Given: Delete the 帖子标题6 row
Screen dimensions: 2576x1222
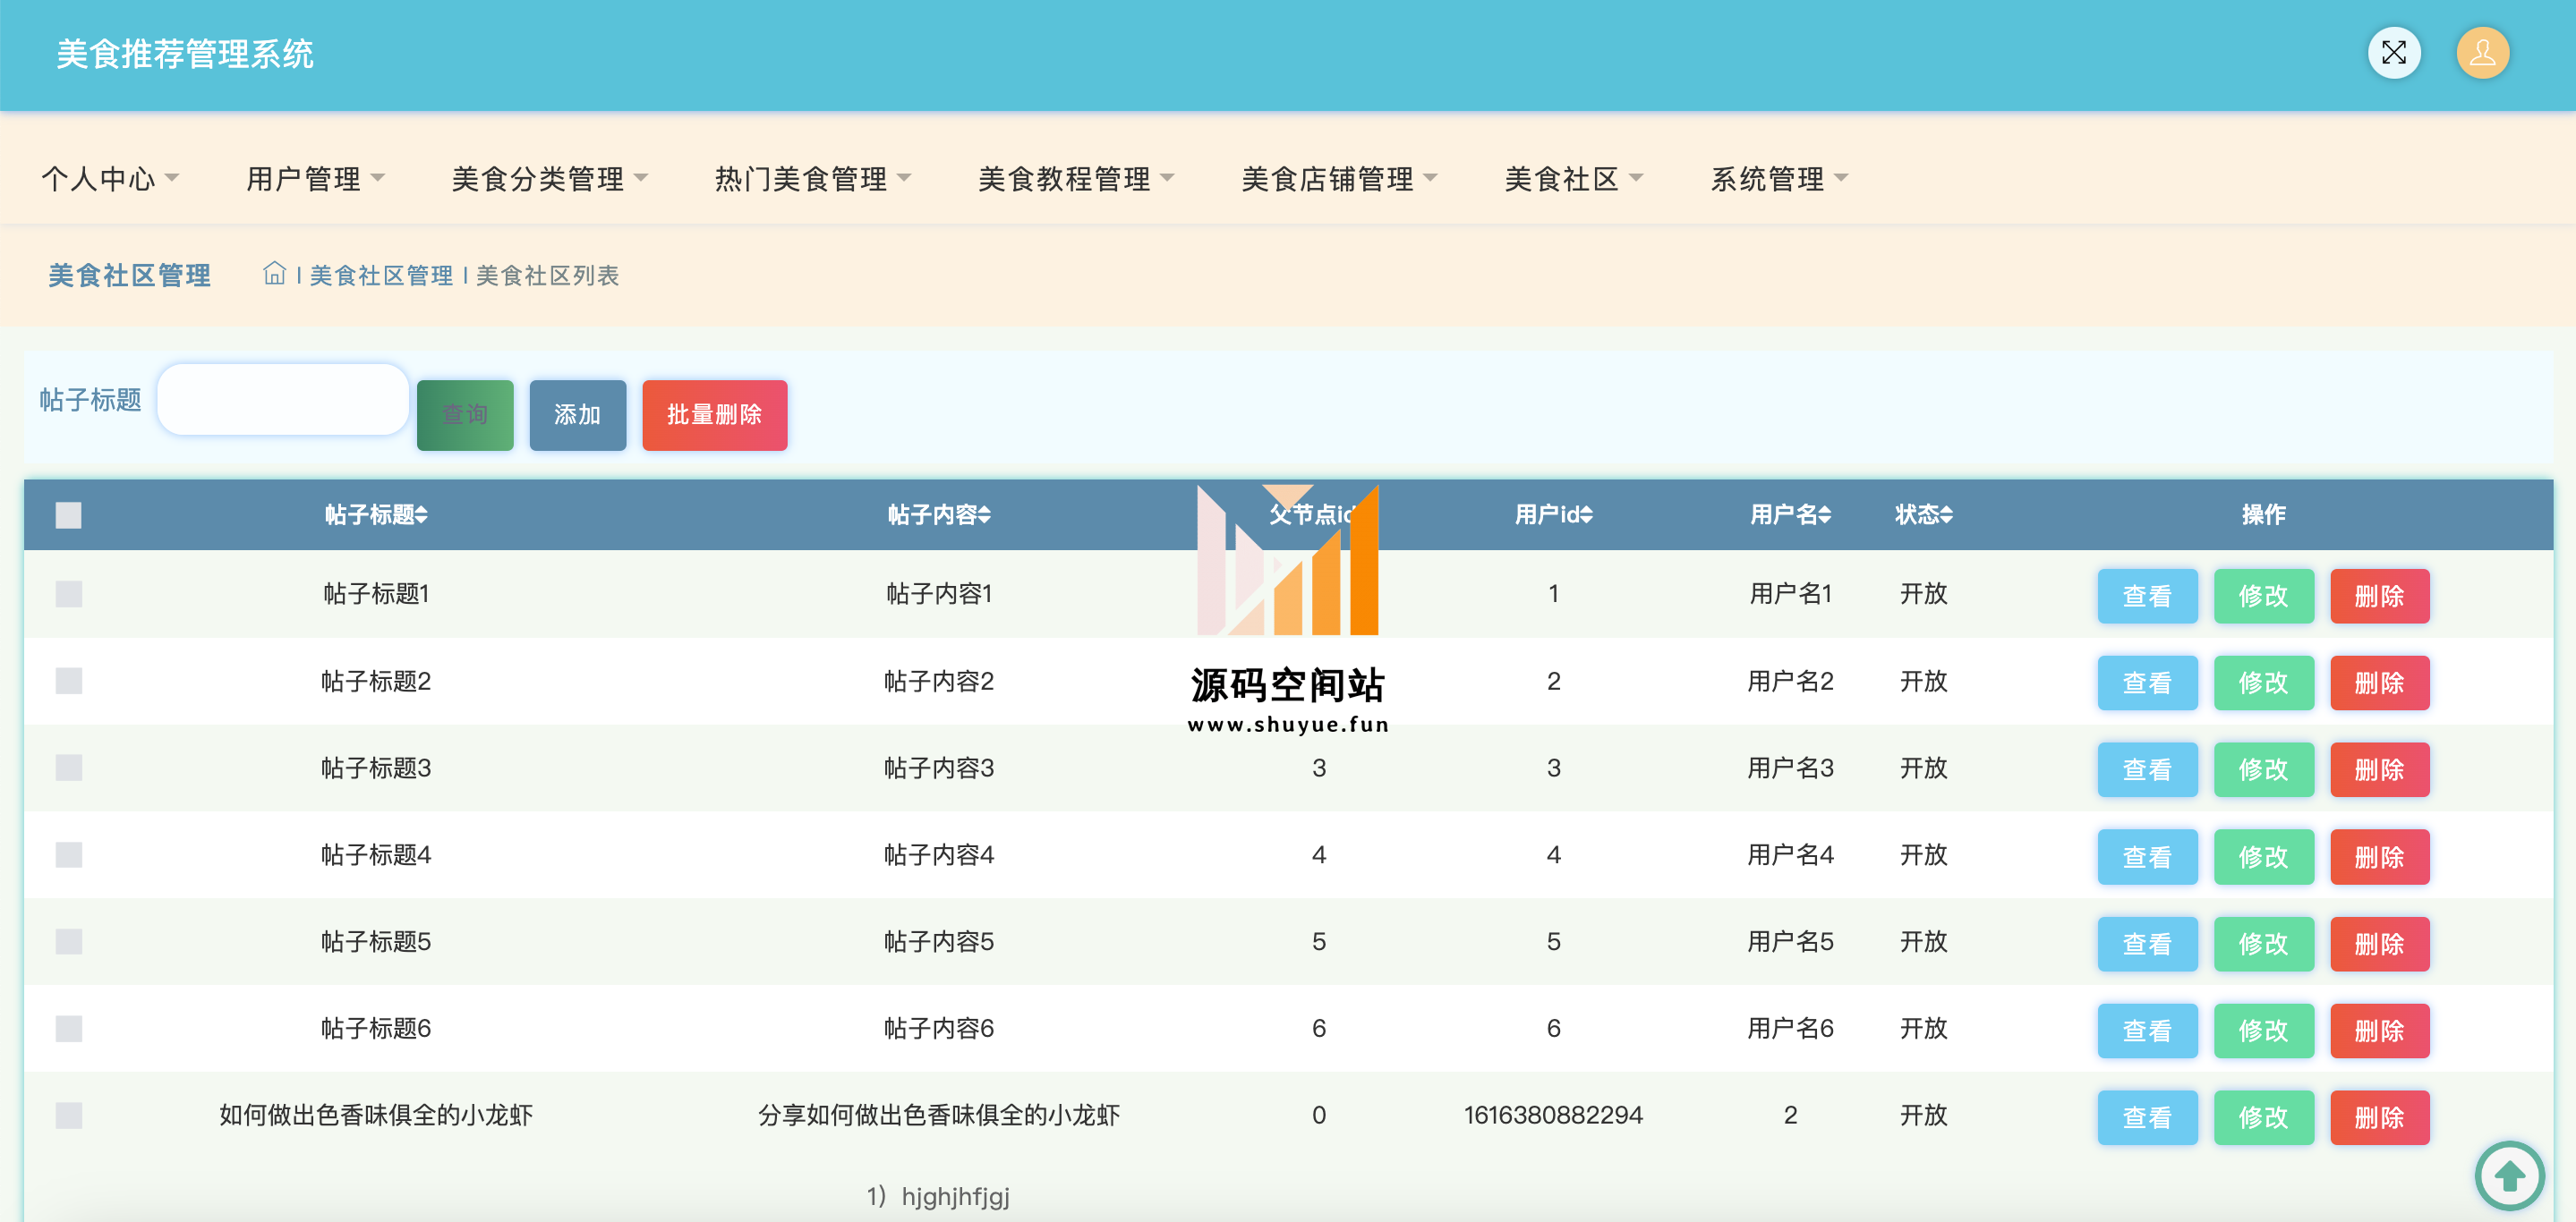Looking at the screenshot, I should tap(2379, 1031).
